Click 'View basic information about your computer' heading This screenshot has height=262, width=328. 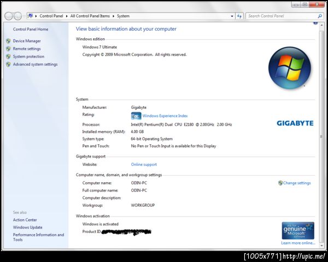tap(126, 29)
